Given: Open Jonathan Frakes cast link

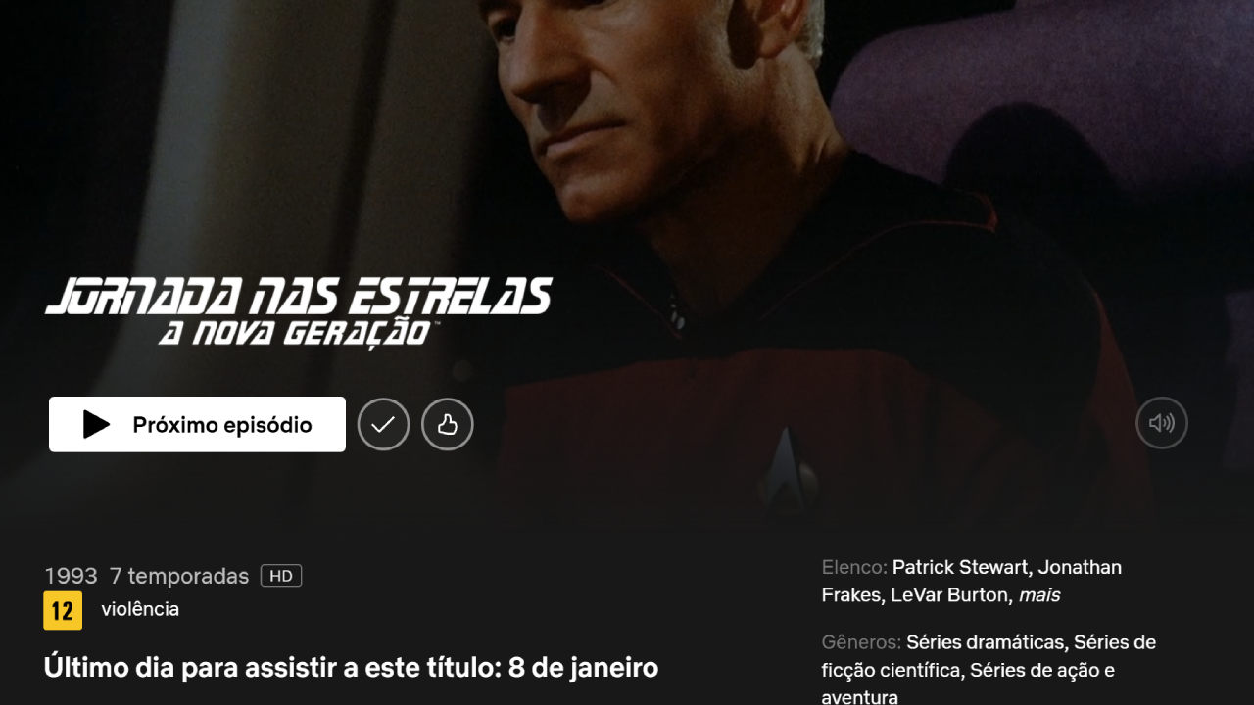Looking at the screenshot, I should tap(972, 581).
